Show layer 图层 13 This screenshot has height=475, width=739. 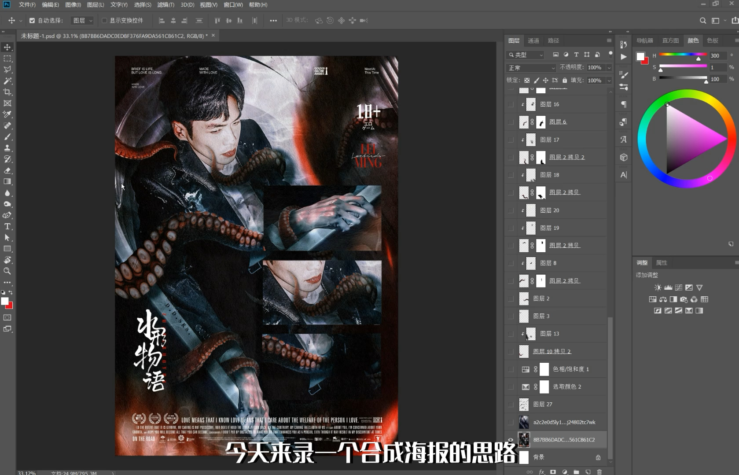coord(511,334)
